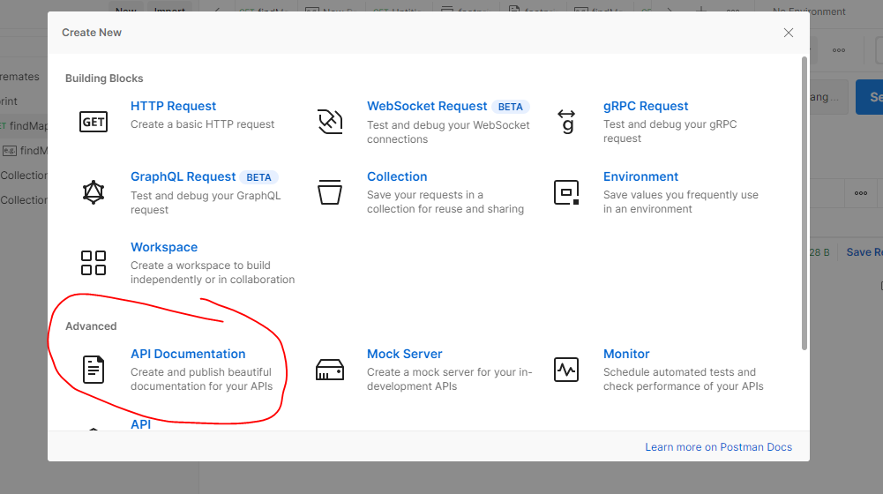
Task: Create a new Collection
Action: 397,176
